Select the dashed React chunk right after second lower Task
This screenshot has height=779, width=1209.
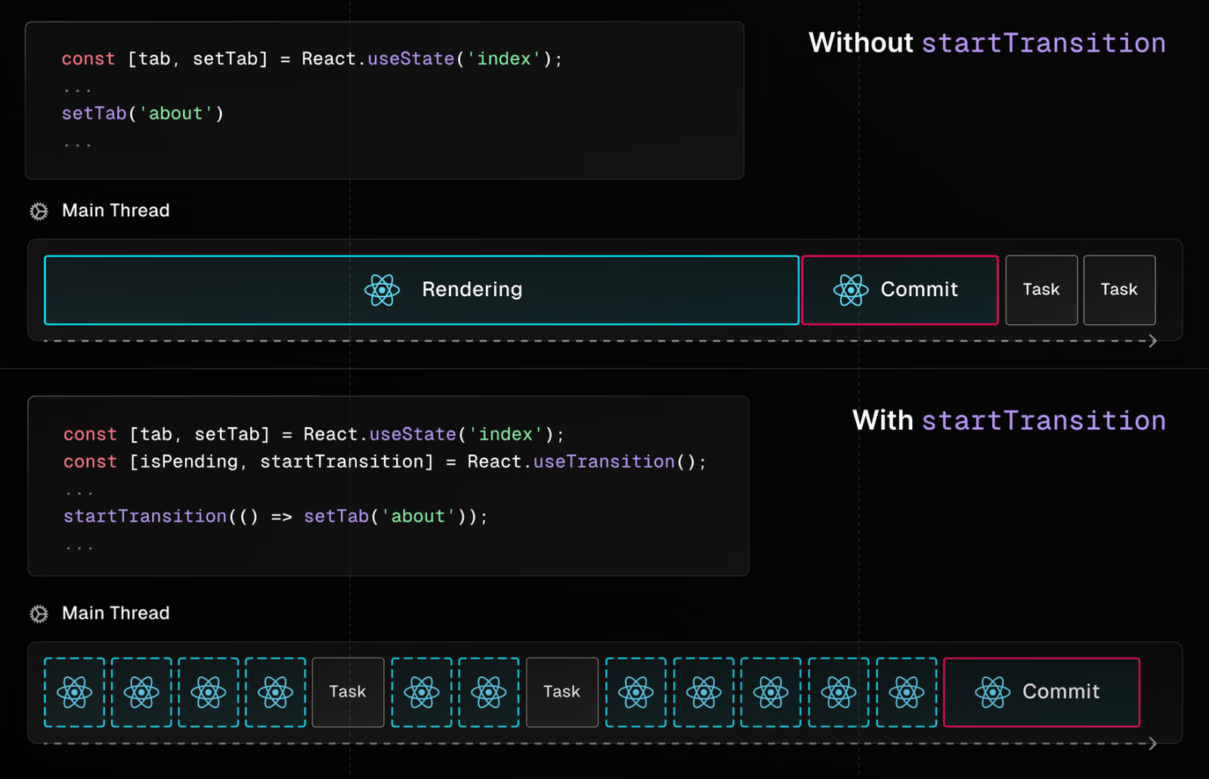636,692
